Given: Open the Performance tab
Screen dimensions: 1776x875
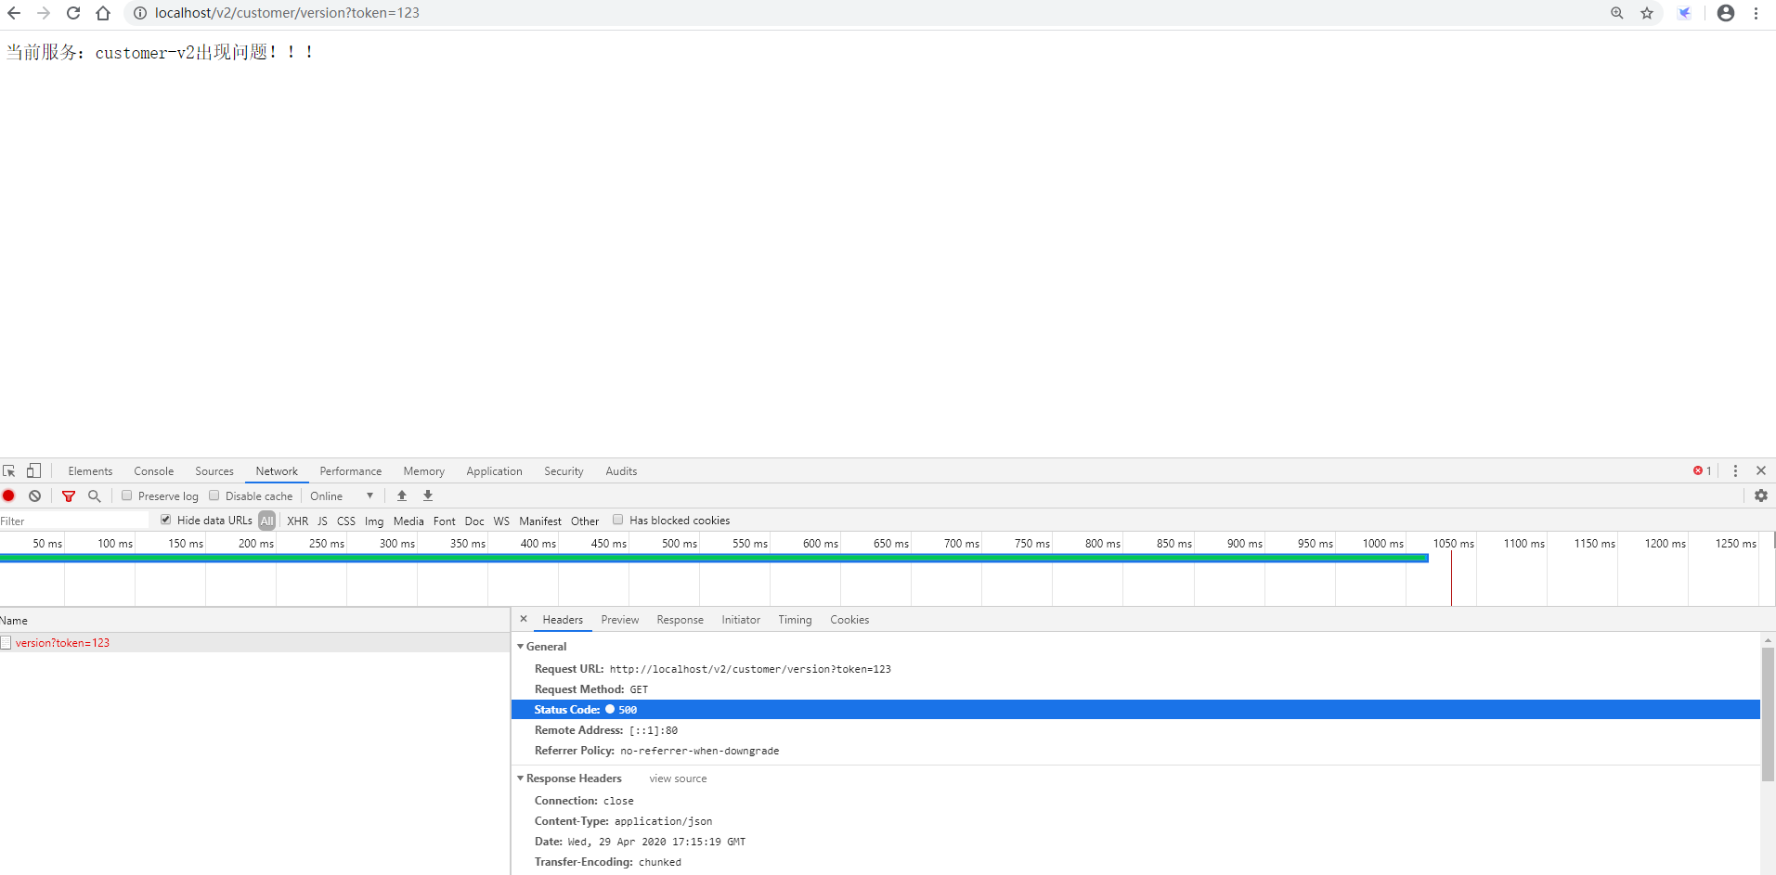Looking at the screenshot, I should point(351,471).
